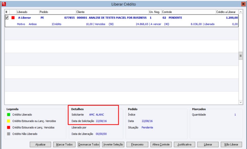
Task: Click the red status square on order row
Action: (13, 18)
